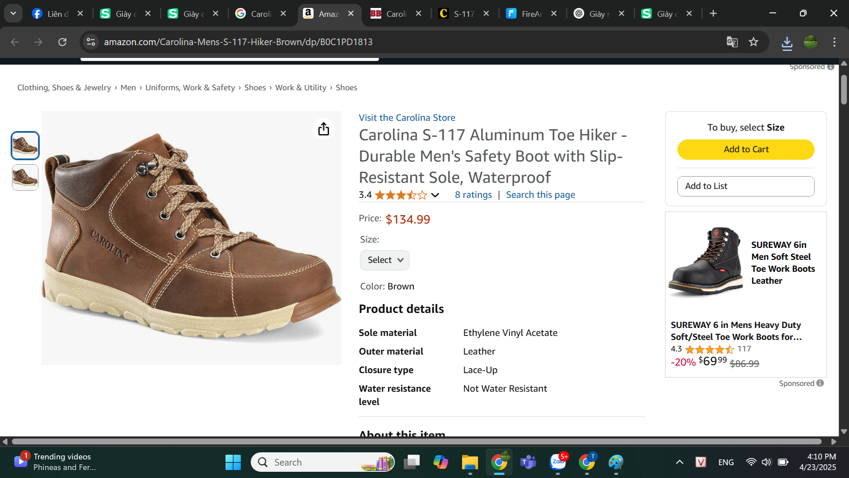Image resolution: width=849 pixels, height=478 pixels.
Task: Open Google Translate icon in address bar
Action: 732,42
